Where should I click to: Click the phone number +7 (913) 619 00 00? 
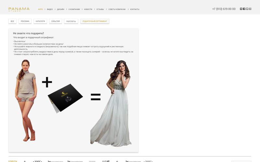[x=224, y=9]
